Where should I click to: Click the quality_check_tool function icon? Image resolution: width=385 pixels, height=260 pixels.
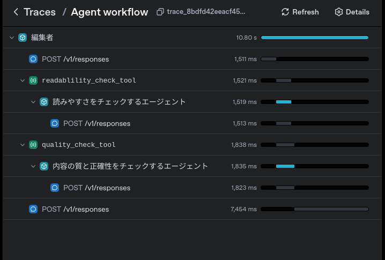tap(33, 145)
